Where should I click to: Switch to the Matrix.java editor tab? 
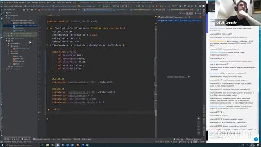point(159,10)
